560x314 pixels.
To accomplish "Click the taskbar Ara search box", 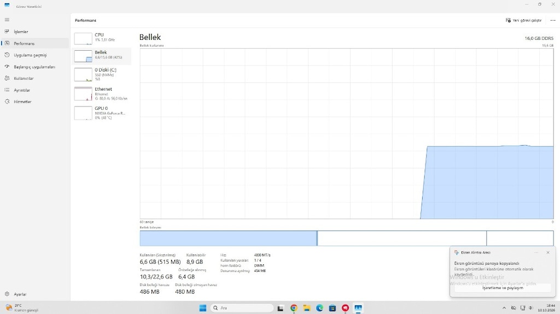I will 242,308.
